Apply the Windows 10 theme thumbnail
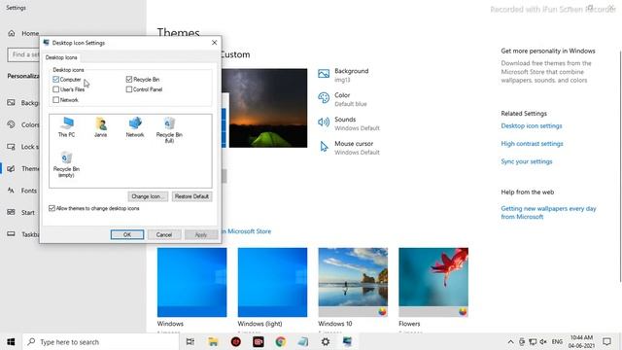 [353, 282]
